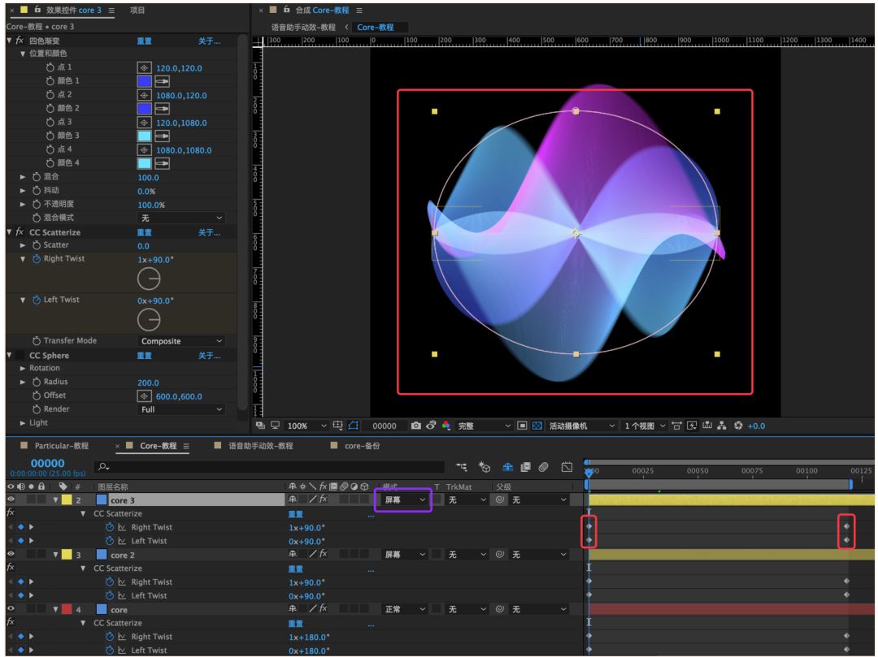Click the point 1 position crosshair icon
878x657 pixels.
point(144,67)
